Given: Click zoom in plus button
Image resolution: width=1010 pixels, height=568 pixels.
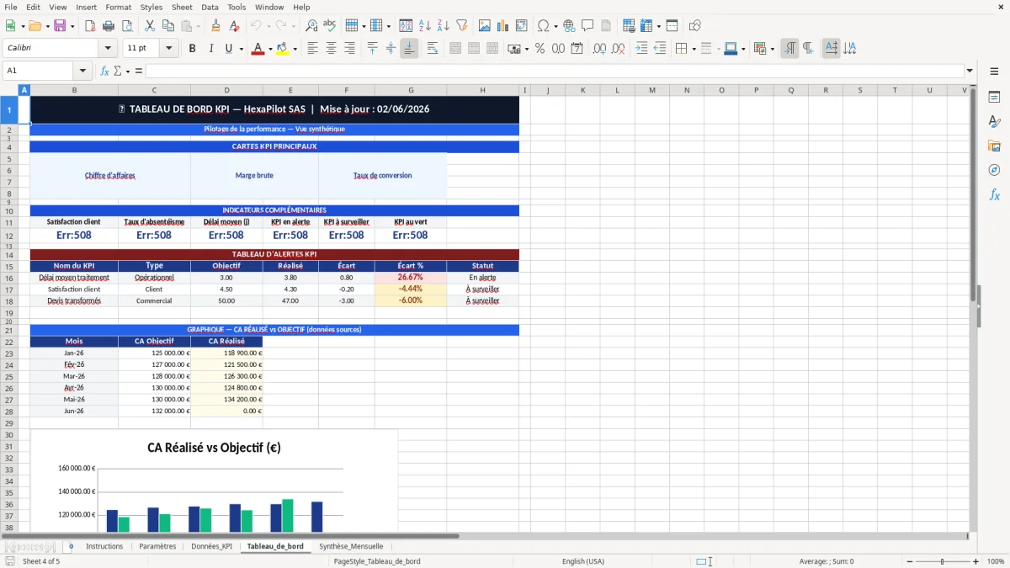Looking at the screenshot, I should (975, 561).
